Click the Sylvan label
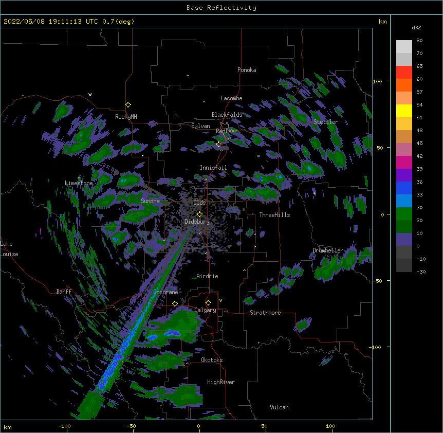443x433 pixels. click(x=200, y=126)
